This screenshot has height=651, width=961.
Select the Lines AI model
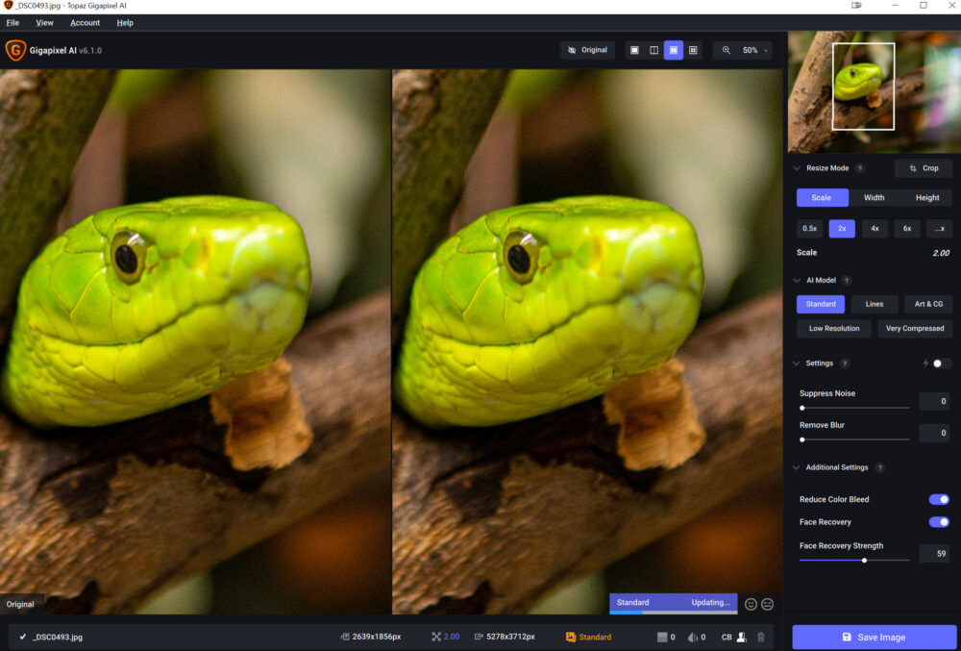click(875, 304)
